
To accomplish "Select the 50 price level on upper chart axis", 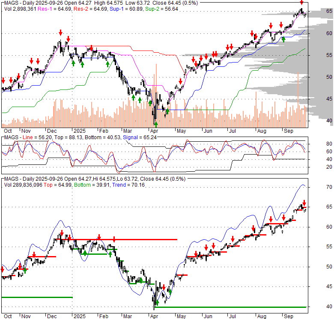I will (329, 77).
